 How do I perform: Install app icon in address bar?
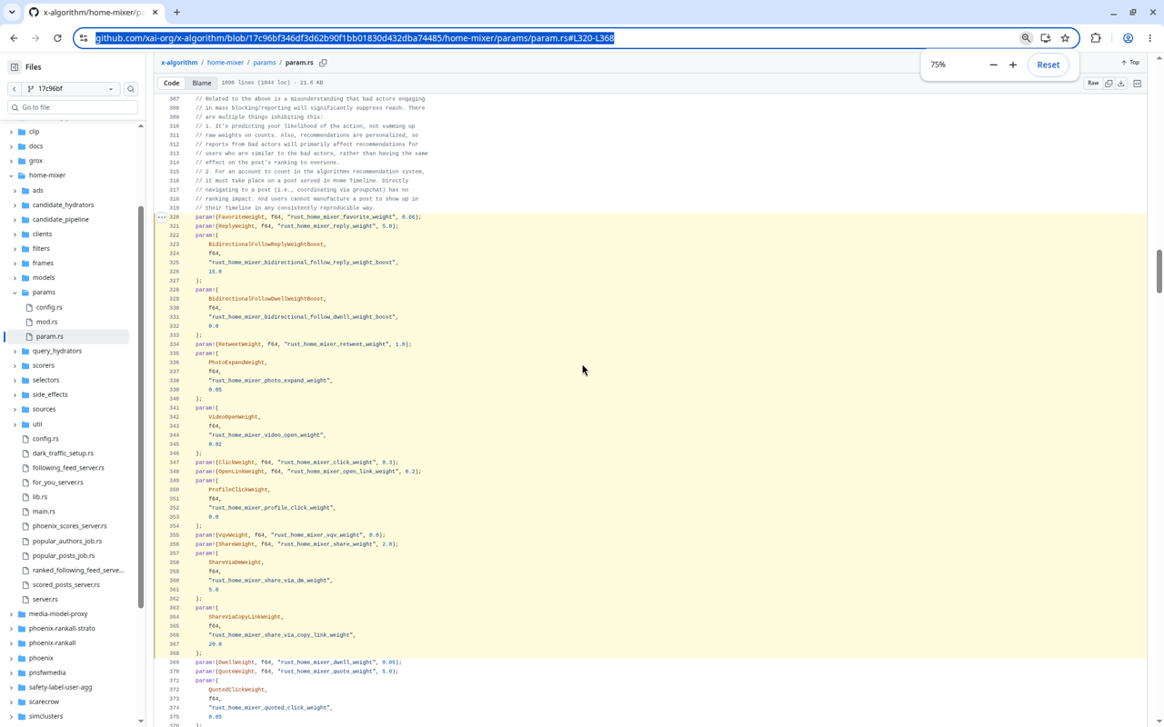[1046, 38]
